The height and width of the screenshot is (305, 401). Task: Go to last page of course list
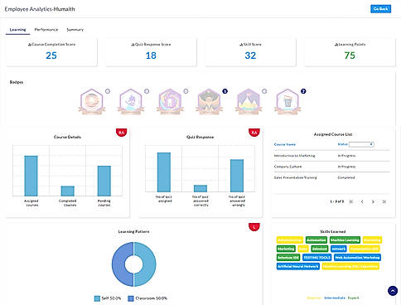tap(384, 201)
